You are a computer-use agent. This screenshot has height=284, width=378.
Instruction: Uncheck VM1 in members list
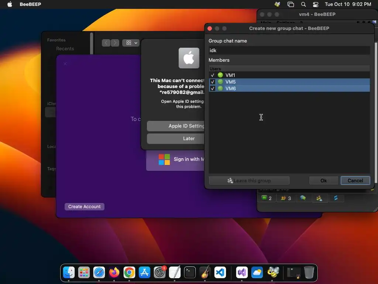[212, 75]
